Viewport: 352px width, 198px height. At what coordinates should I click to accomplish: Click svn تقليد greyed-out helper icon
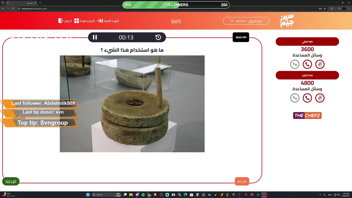pos(295,98)
